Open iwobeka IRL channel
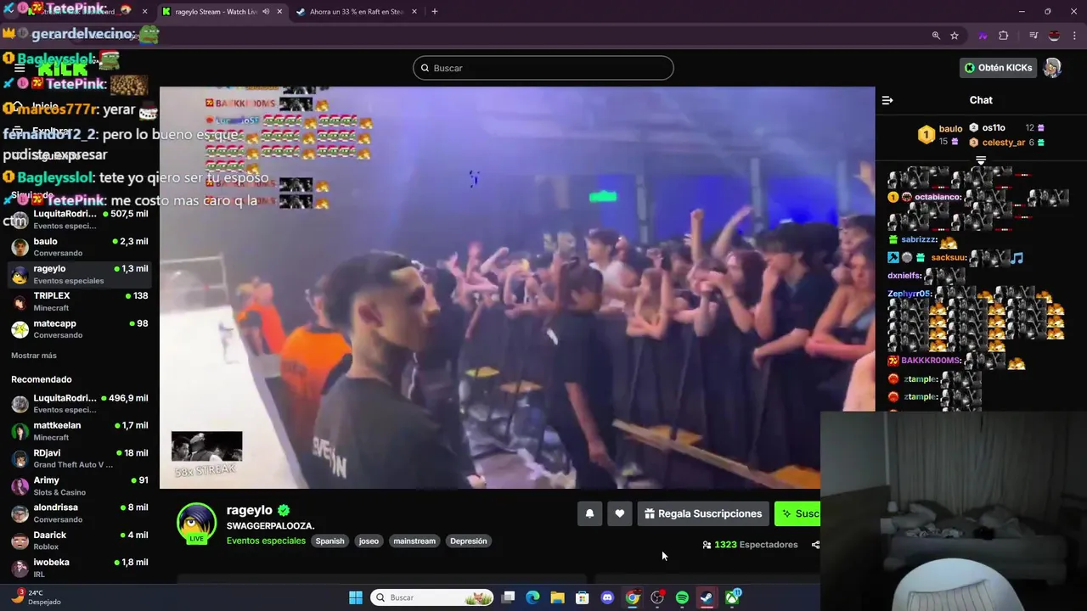This screenshot has width=1087, height=611. click(x=80, y=568)
